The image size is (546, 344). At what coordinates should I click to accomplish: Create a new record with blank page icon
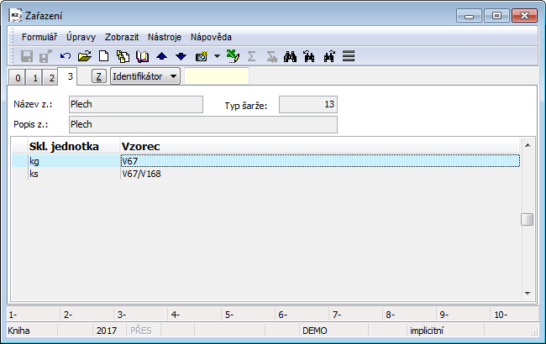click(x=103, y=55)
